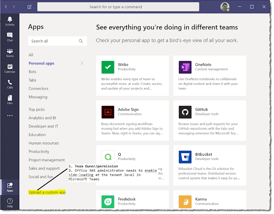The width and height of the screenshot is (274, 214).
Task: Open the Project management category
Action: (47, 160)
